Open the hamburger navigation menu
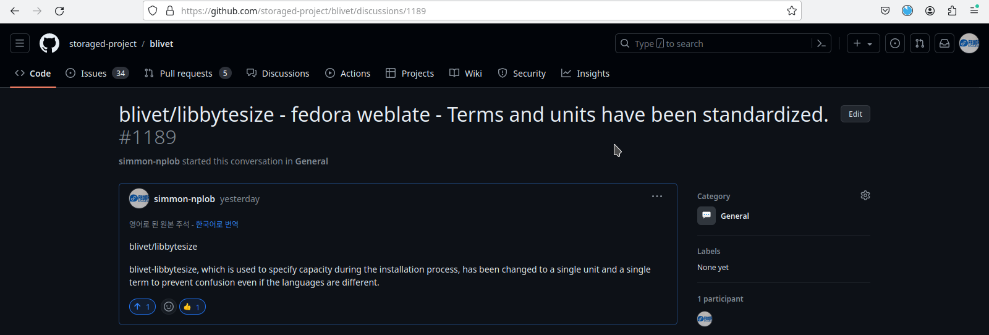 (20, 43)
